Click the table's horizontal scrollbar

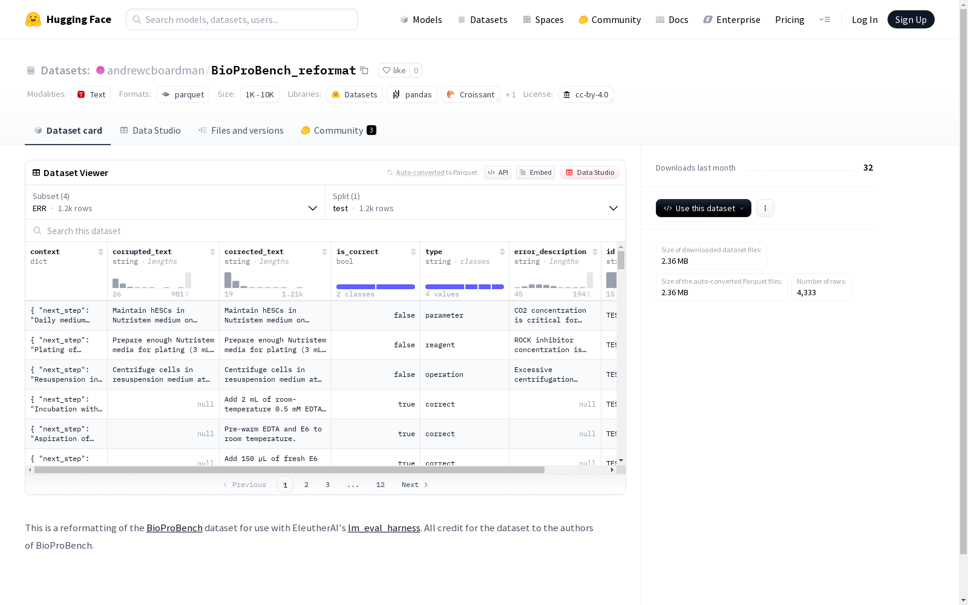click(x=289, y=469)
